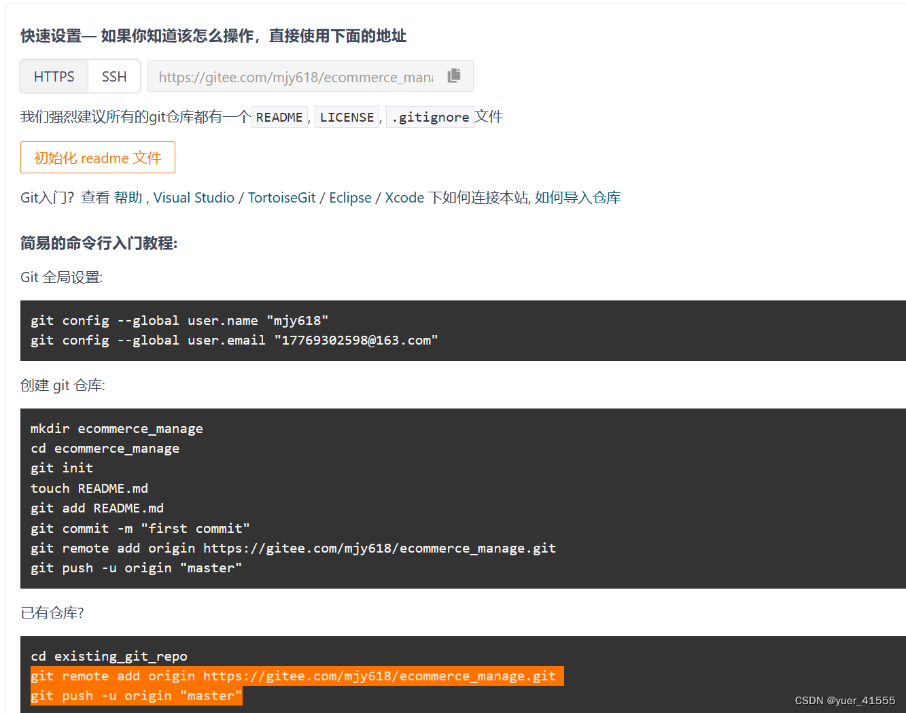Image resolution: width=906 pixels, height=713 pixels.
Task: Click the git commit first commit line
Action: click(140, 528)
